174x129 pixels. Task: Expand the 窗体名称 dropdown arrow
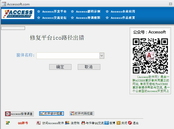coord(102,56)
